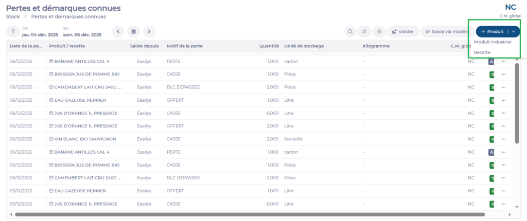Choose 'Recette' in the dropdown menu

click(482, 52)
